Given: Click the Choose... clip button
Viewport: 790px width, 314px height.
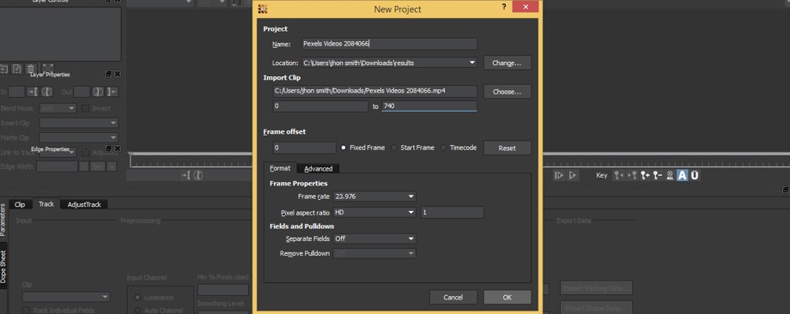Looking at the screenshot, I should (x=507, y=92).
